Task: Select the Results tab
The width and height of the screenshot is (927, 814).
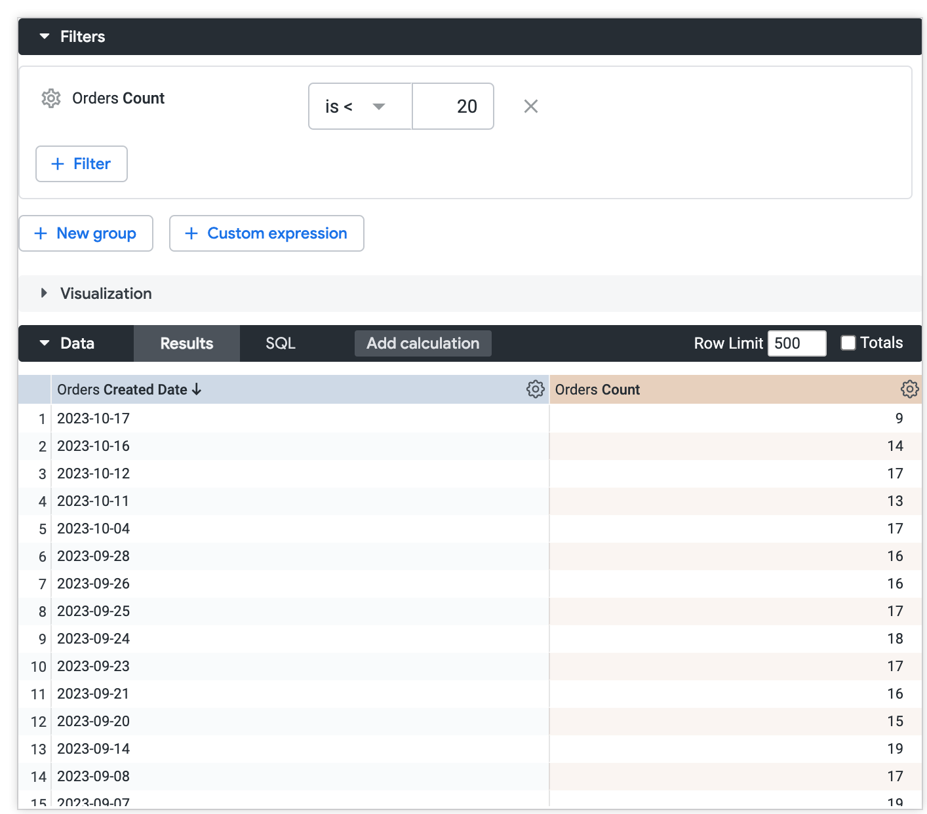Action: [x=187, y=343]
